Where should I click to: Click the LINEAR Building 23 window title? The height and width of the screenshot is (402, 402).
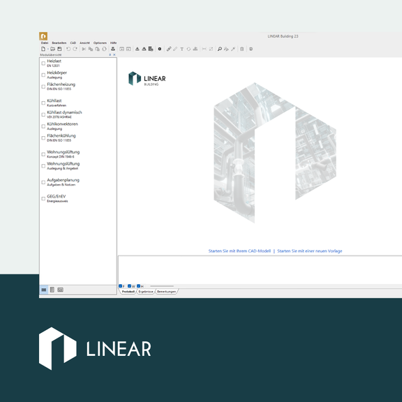pos(283,36)
